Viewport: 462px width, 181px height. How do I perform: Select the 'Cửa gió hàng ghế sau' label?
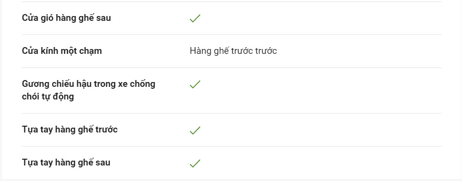(x=66, y=18)
